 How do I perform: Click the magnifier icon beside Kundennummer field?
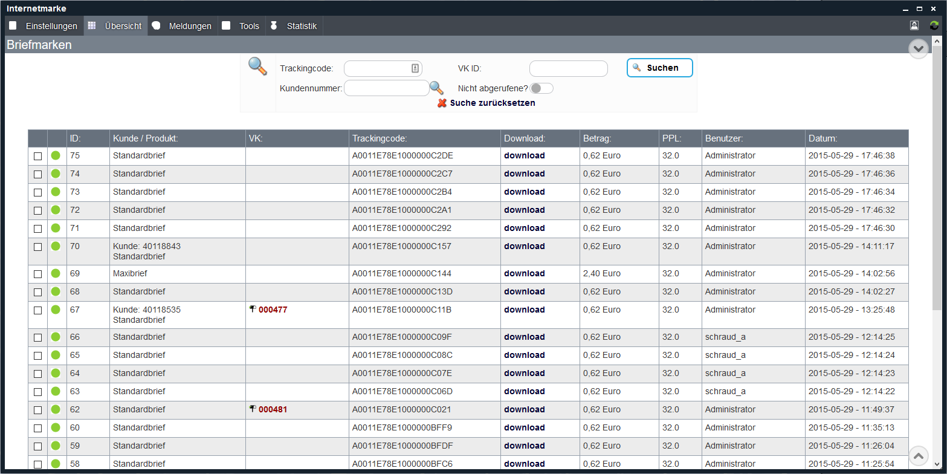click(x=436, y=88)
